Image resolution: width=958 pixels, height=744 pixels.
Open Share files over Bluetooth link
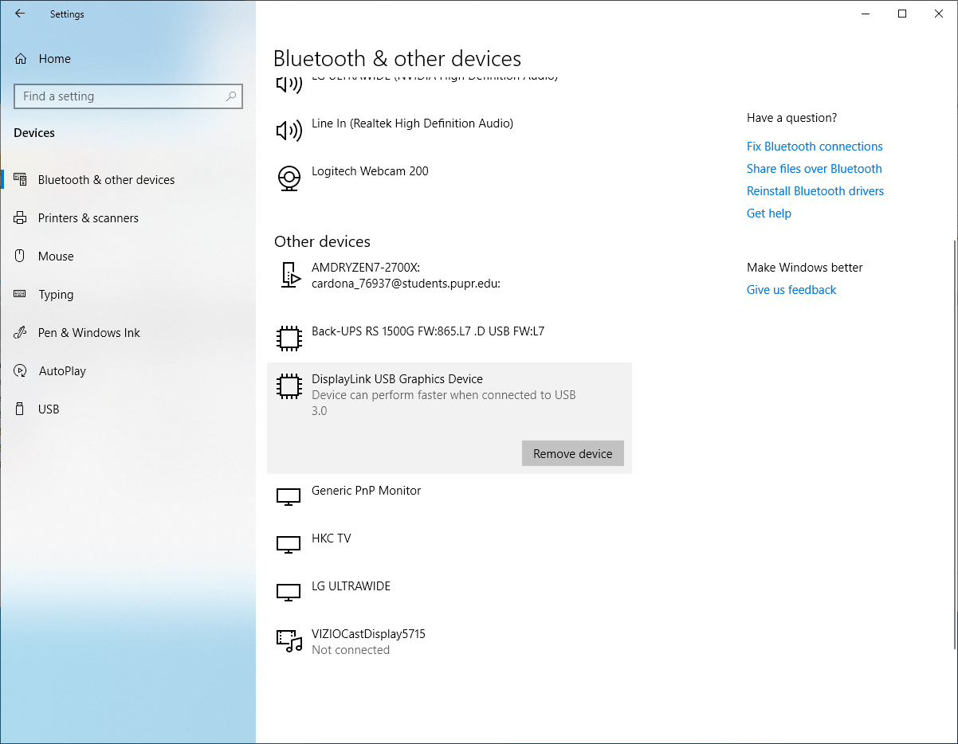point(815,169)
